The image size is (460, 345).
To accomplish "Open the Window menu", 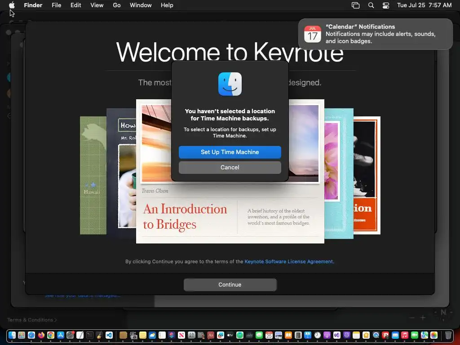I will click(141, 5).
